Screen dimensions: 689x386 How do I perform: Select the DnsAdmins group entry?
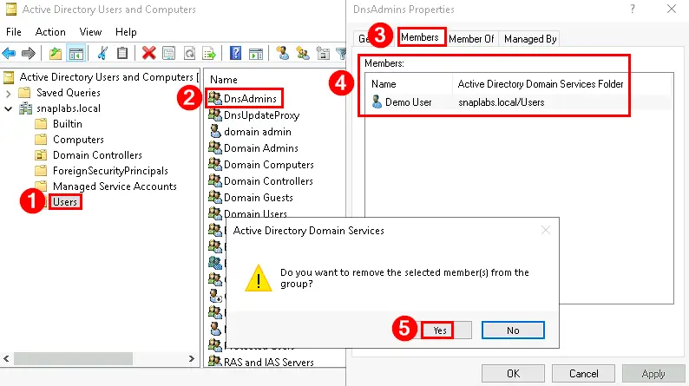[250, 98]
